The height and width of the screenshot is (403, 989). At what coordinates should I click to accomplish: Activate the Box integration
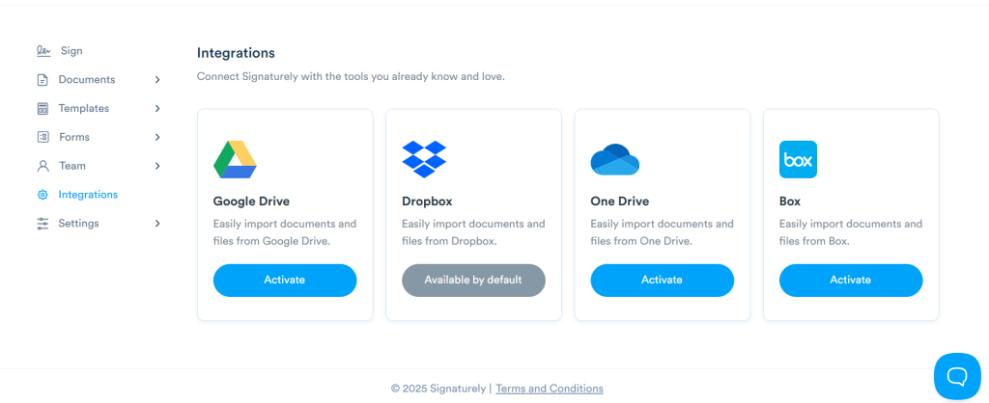coord(851,281)
